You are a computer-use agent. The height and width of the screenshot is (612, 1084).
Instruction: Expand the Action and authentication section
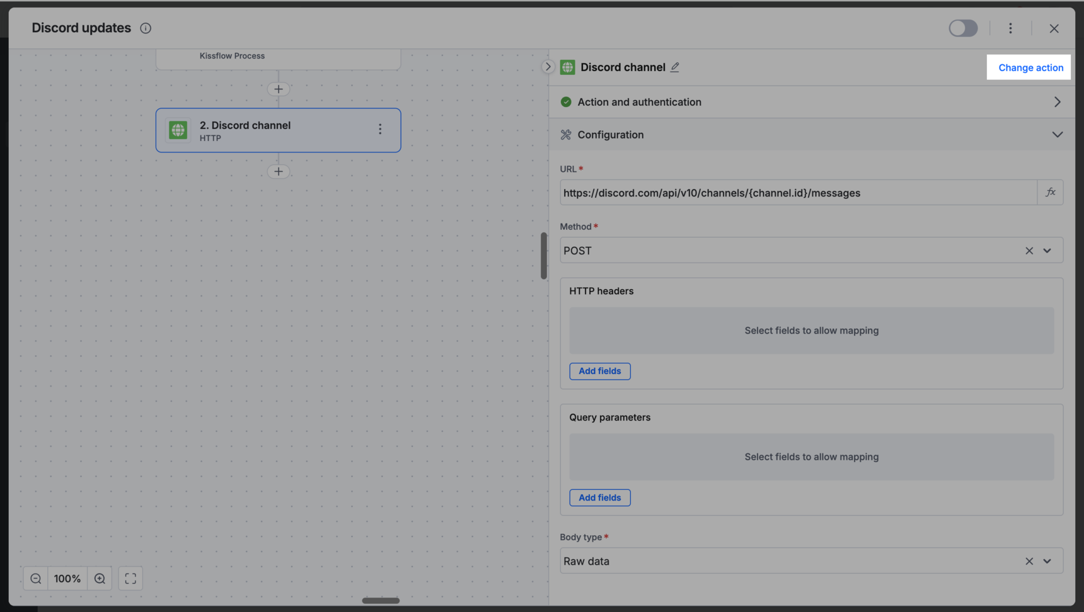(1057, 102)
